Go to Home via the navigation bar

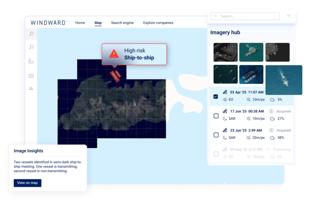pyautogui.click(x=80, y=23)
